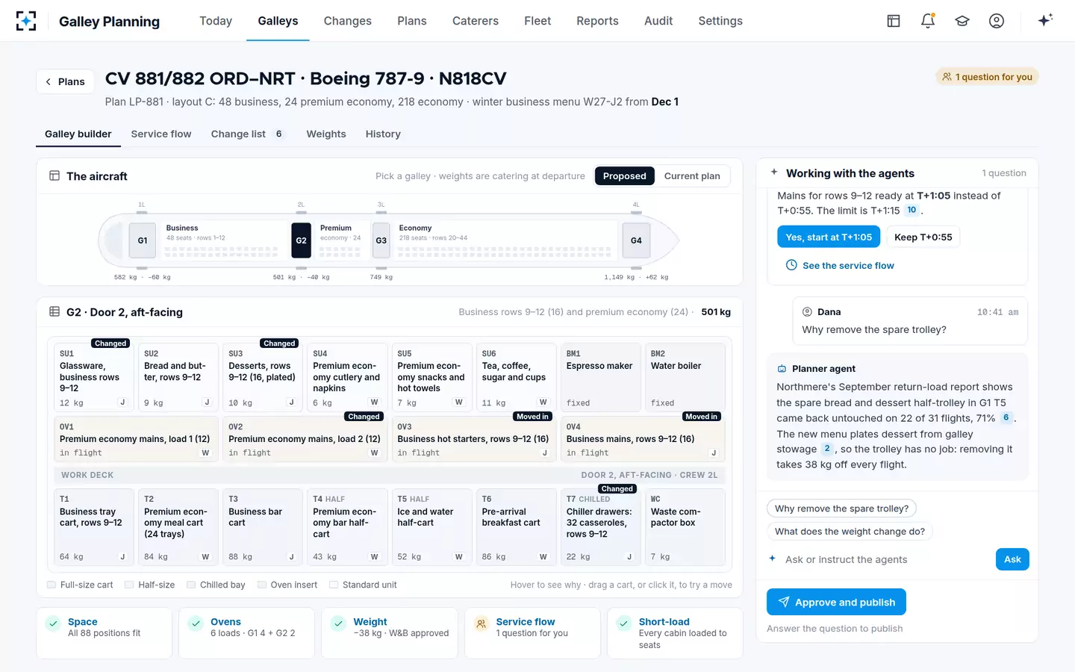Image resolution: width=1075 pixels, height=672 pixels.
Task: Open citation 10 after the T+1:15 limit
Action: (x=912, y=211)
